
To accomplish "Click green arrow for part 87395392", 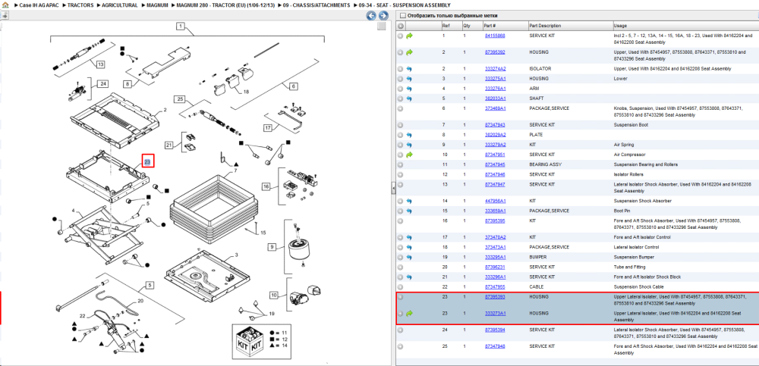I will (x=410, y=52).
